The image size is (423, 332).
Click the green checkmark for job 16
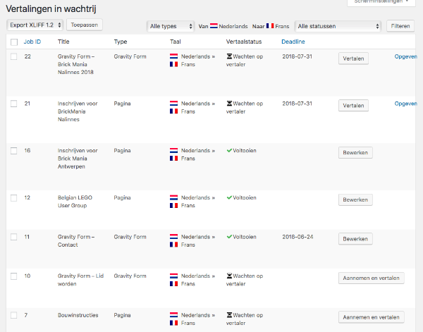(229, 150)
